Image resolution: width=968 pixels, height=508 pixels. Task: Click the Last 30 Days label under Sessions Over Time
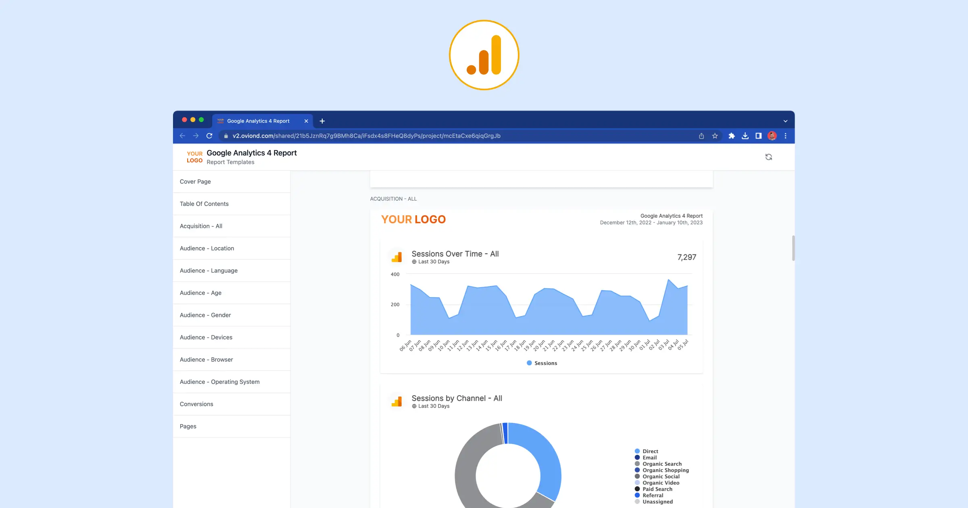[x=434, y=262]
